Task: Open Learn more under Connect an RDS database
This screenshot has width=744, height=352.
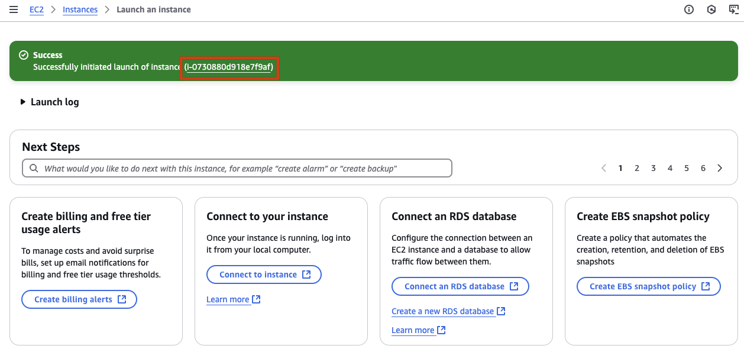Action: click(x=418, y=330)
